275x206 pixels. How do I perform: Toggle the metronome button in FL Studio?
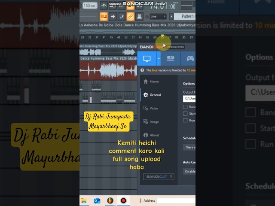click(x=104, y=6)
